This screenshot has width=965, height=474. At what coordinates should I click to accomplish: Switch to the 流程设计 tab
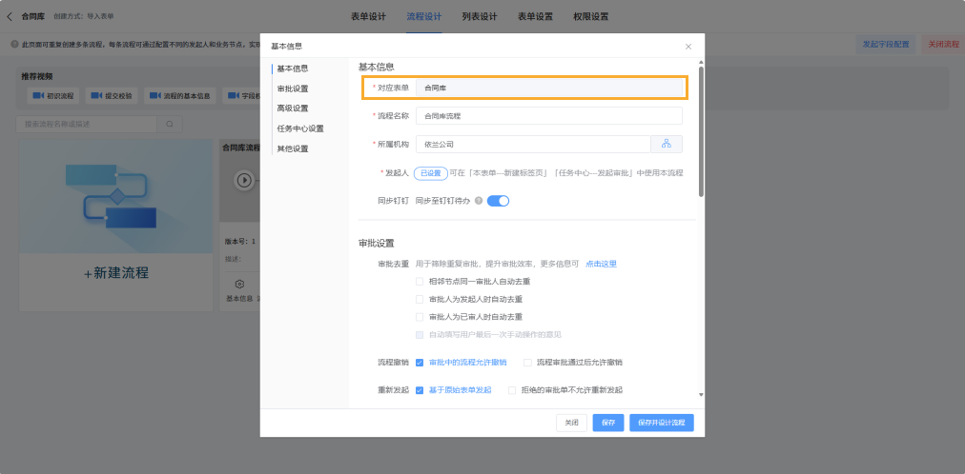(424, 16)
